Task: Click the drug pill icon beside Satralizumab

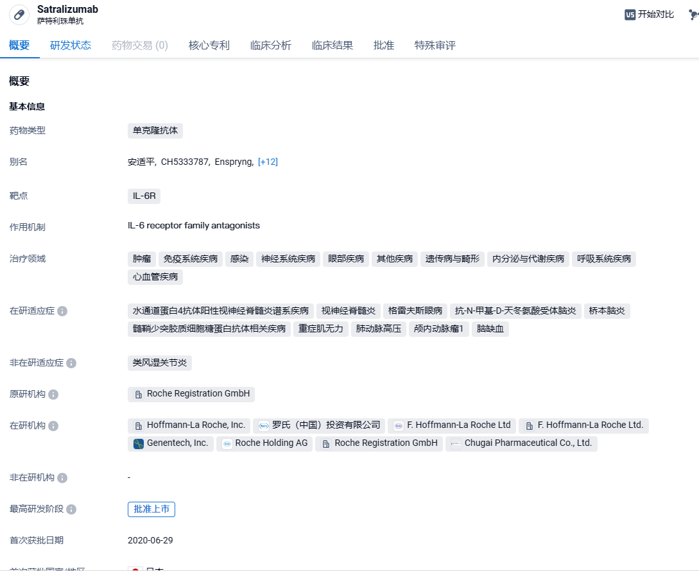Action: pyautogui.click(x=19, y=15)
